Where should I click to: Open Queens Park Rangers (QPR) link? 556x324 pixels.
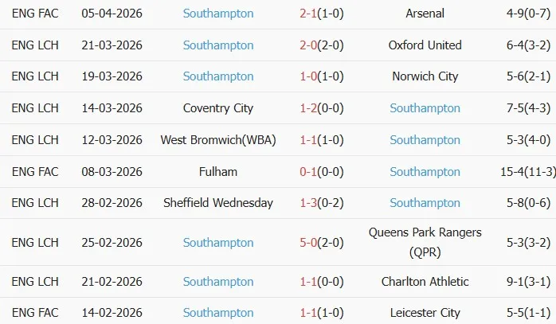(425, 242)
